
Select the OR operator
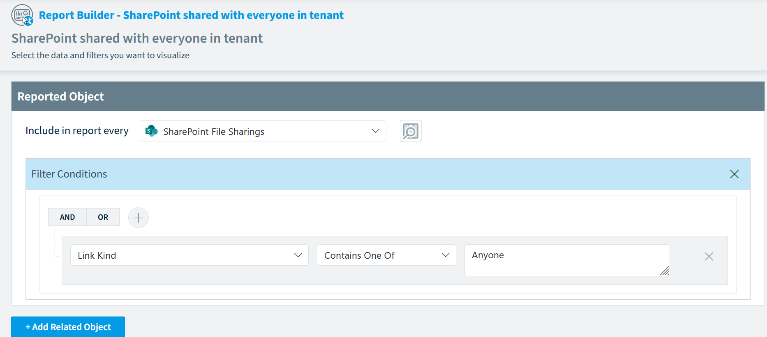coord(103,217)
